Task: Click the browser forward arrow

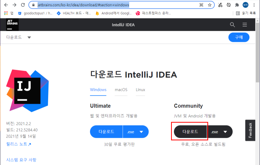Action: (x=14, y=5)
